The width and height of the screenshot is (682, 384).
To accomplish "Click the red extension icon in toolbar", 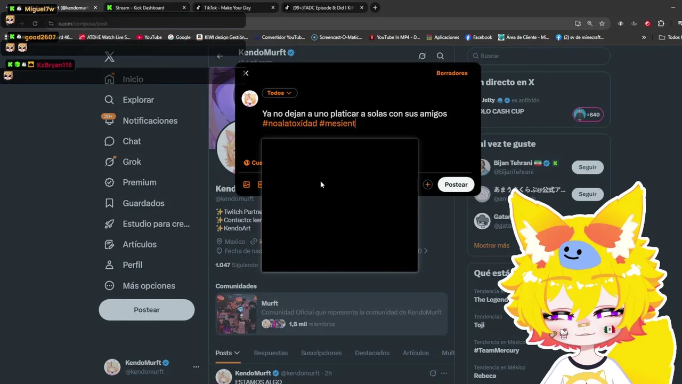I will tap(647, 23).
